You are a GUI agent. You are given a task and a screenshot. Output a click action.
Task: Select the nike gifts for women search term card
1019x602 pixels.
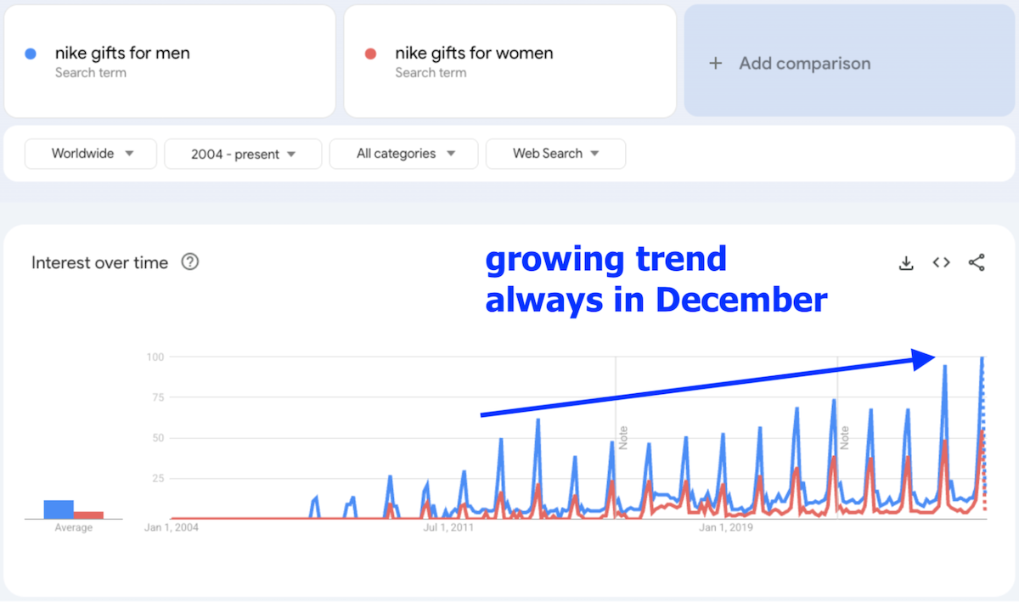509,60
